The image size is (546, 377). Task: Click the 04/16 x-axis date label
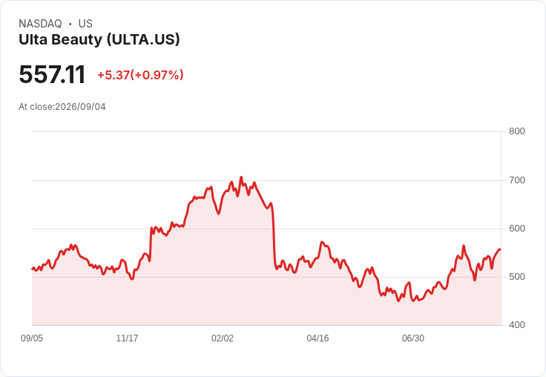(x=318, y=338)
